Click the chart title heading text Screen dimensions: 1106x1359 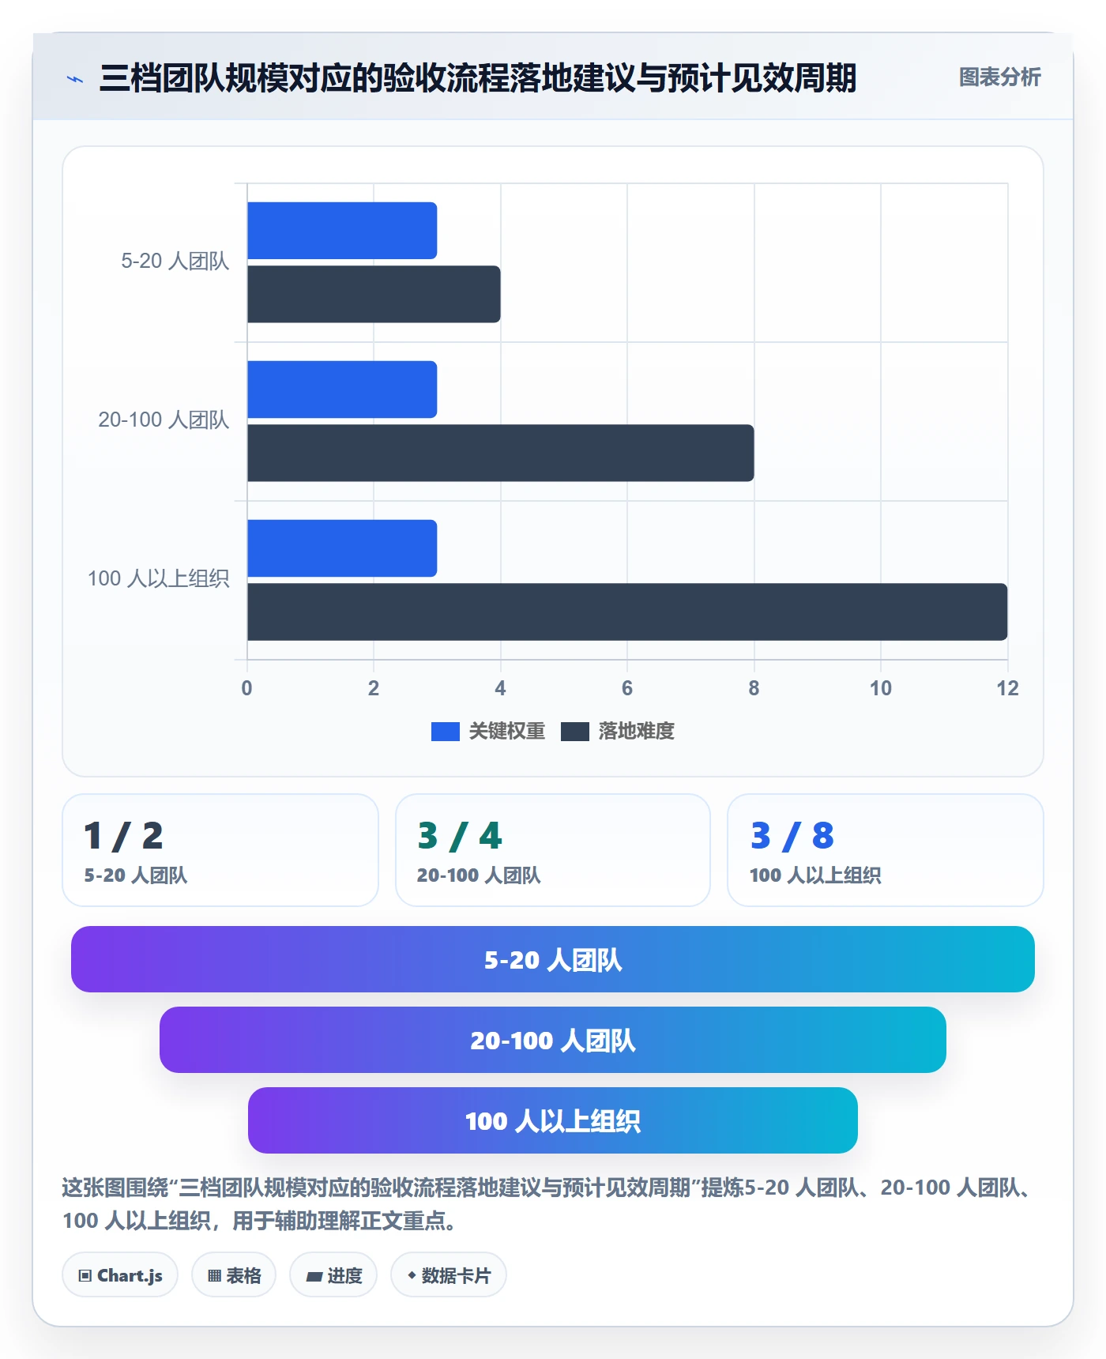(478, 78)
